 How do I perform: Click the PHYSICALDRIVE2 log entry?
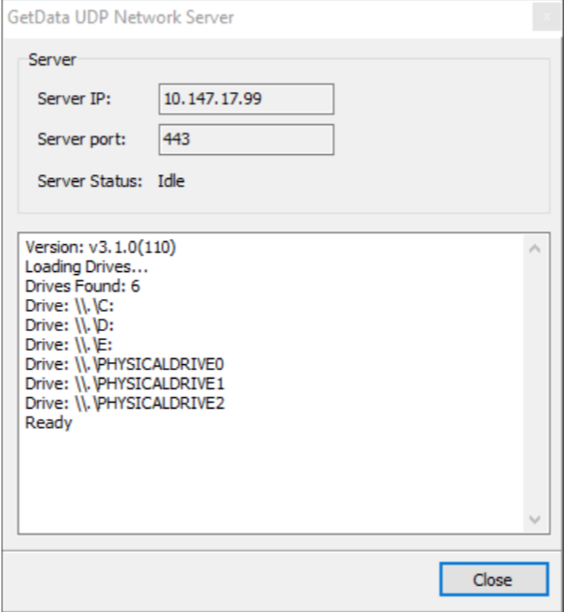(x=125, y=403)
